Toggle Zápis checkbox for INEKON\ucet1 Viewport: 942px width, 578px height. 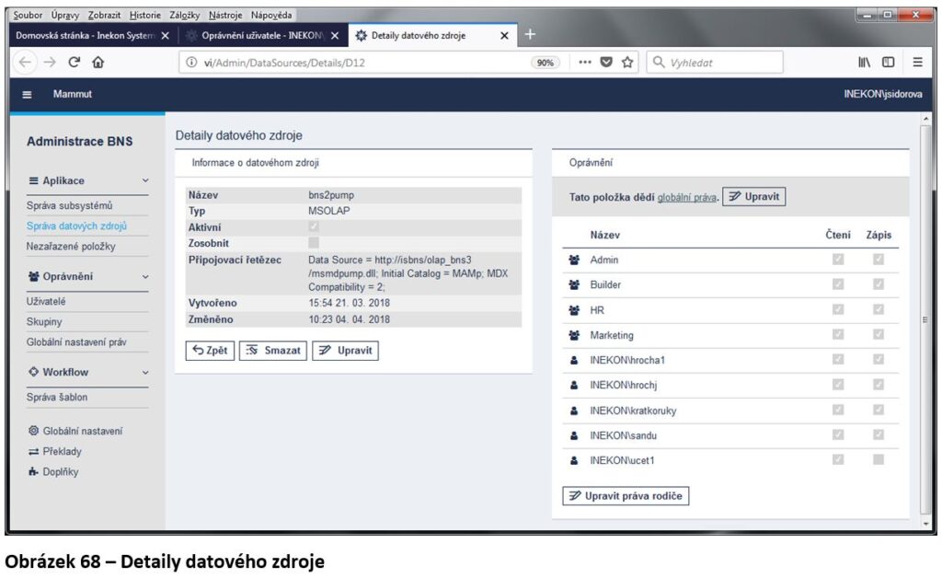click(879, 459)
